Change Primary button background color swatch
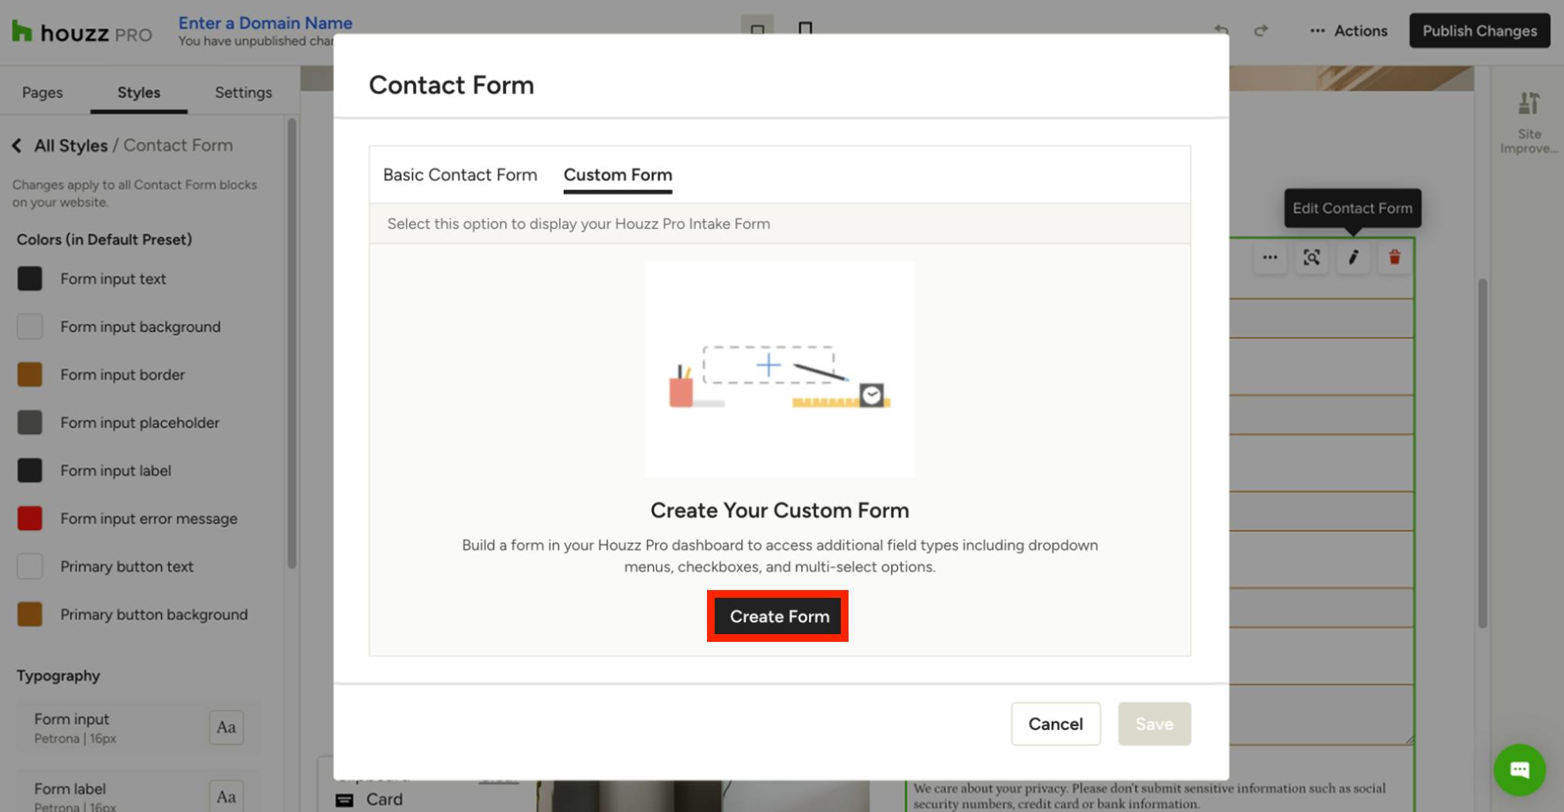The image size is (1564, 812). click(30, 614)
